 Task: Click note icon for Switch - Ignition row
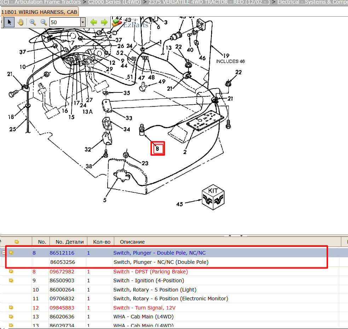pyautogui.click(x=11, y=280)
